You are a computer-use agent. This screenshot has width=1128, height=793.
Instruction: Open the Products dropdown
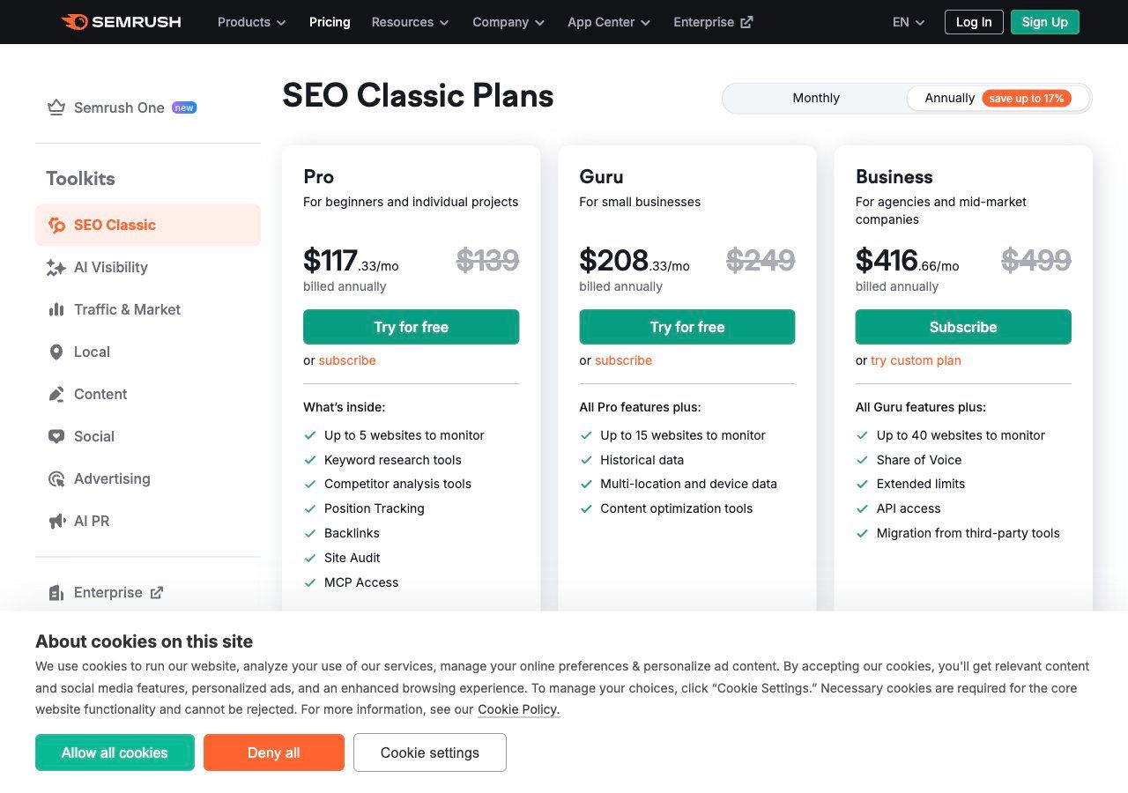(x=250, y=22)
